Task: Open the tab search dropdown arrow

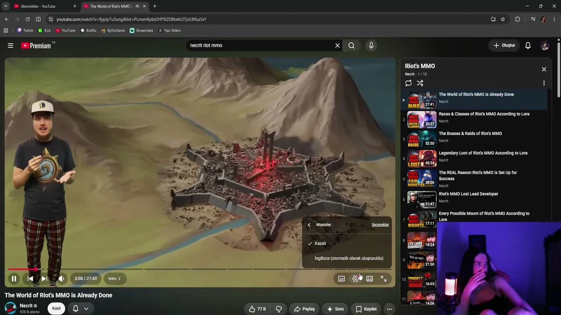Action: tap(6, 6)
